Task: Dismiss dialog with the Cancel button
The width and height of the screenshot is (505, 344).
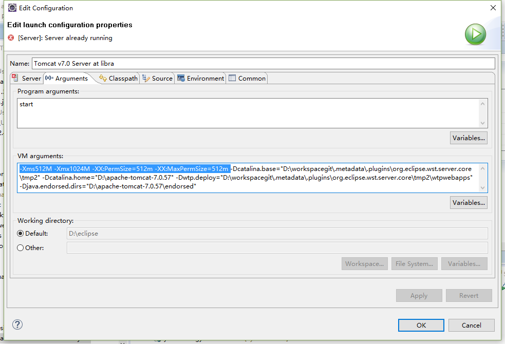Action: click(x=472, y=325)
